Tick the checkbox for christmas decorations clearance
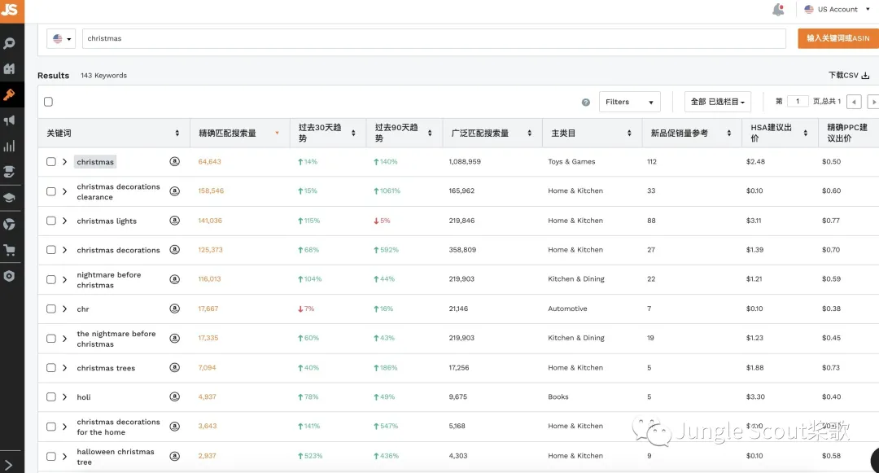The height and width of the screenshot is (473, 879). (x=51, y=191)
